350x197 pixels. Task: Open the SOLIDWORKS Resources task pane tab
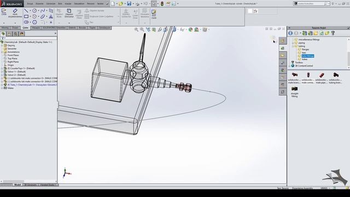point(283,40)
